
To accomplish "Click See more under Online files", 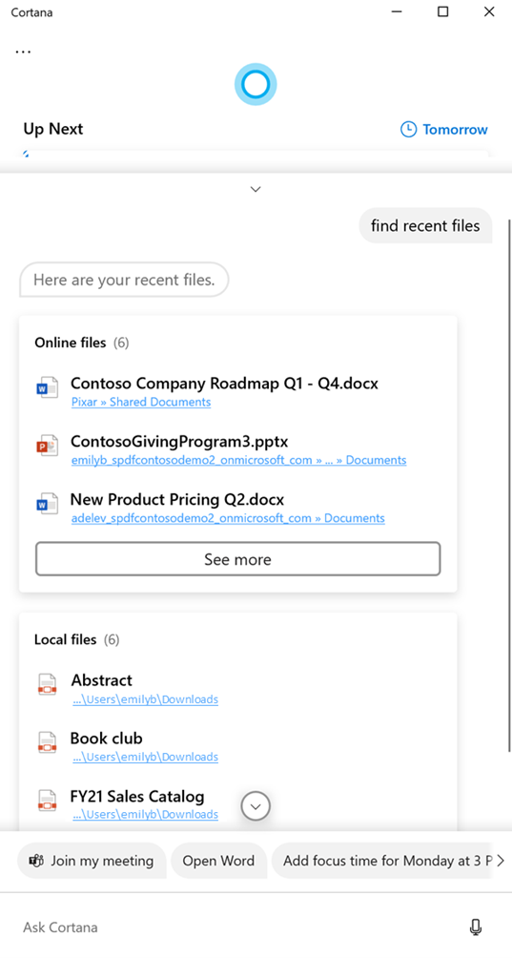I will [x=238, y=559].
